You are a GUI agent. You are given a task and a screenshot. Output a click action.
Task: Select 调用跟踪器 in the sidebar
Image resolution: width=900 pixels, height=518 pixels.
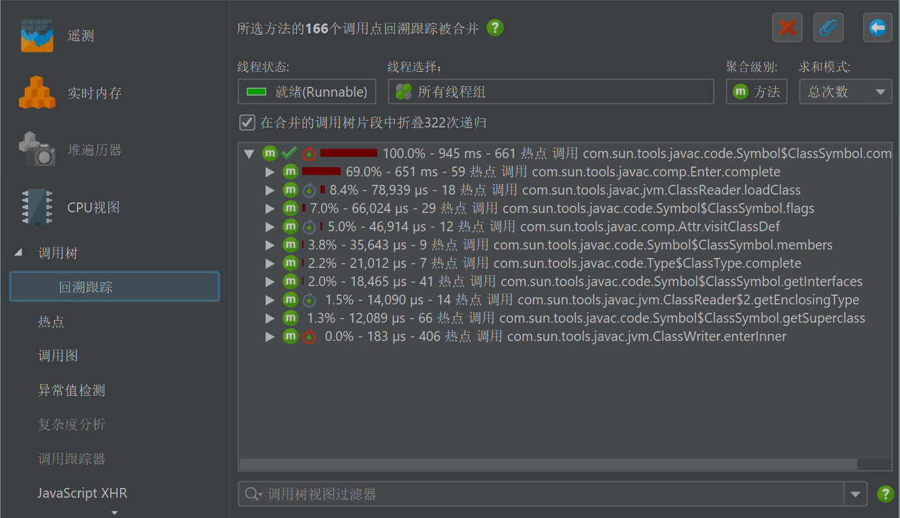(71, 459)
